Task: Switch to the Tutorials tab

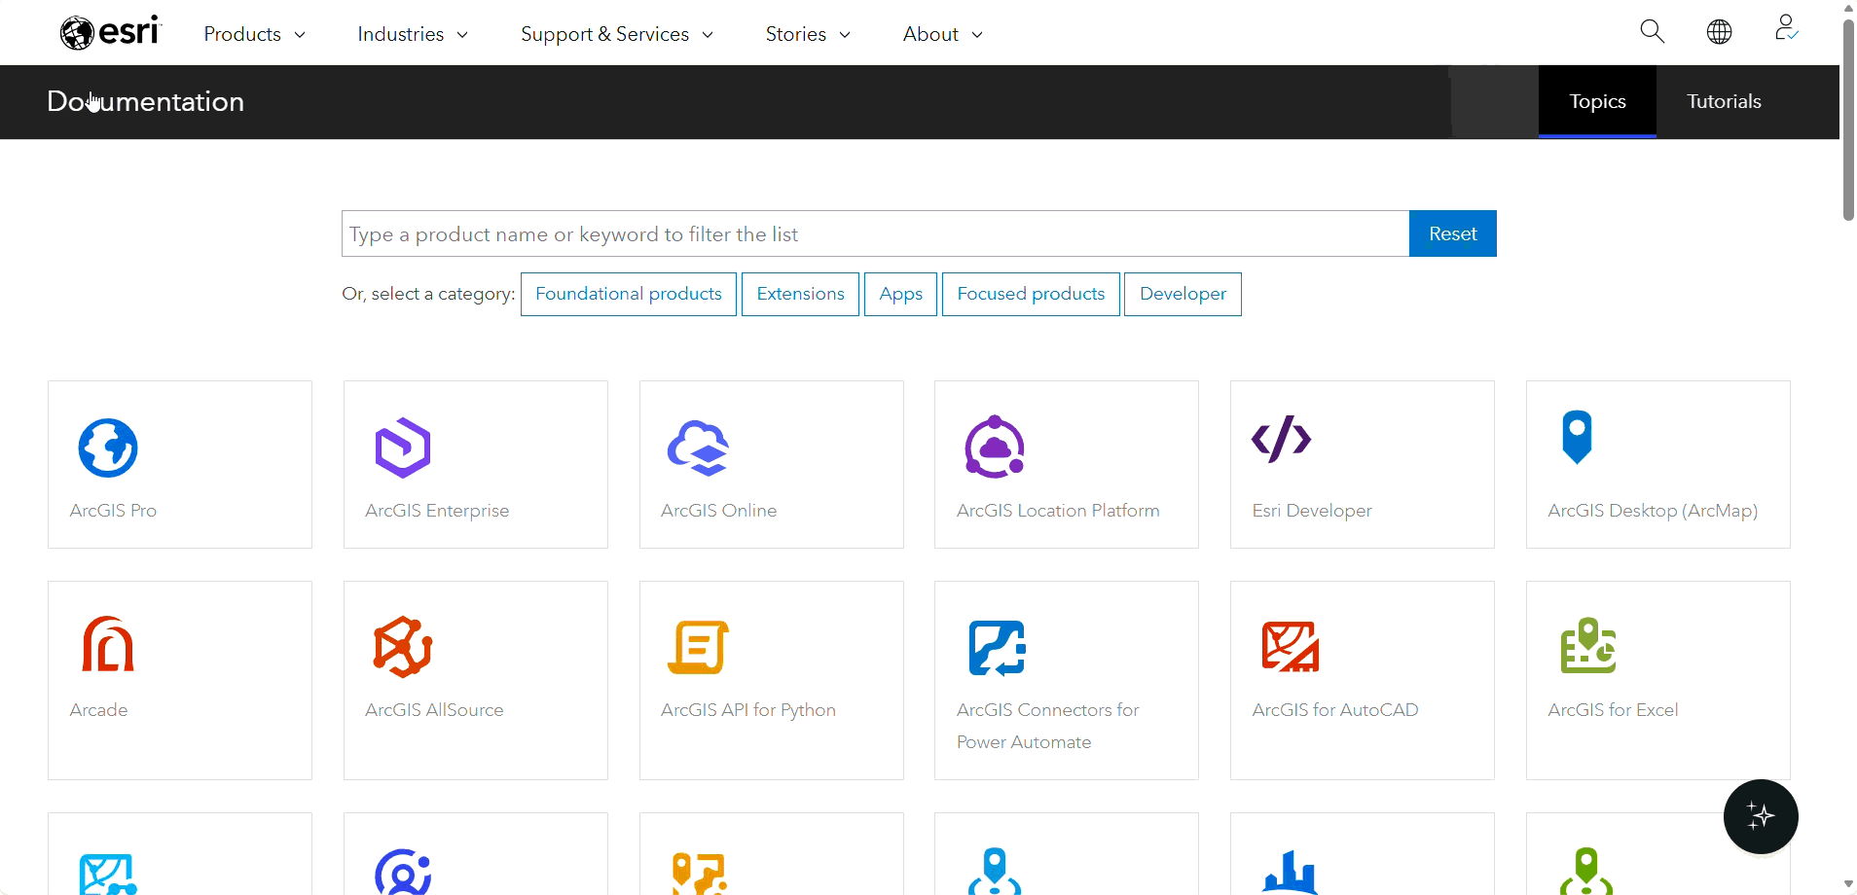Action: (1723, 101)
